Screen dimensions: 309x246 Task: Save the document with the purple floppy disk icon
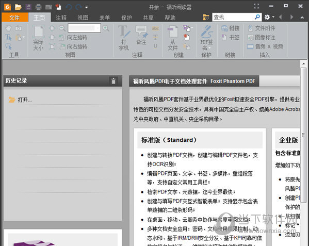coord(28,7)
